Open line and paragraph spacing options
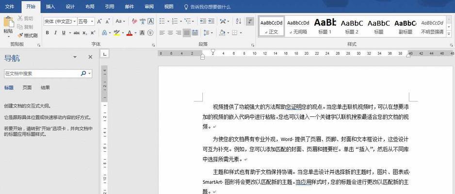455x194 pixels. pyautogui.click(x=206, y=33)
